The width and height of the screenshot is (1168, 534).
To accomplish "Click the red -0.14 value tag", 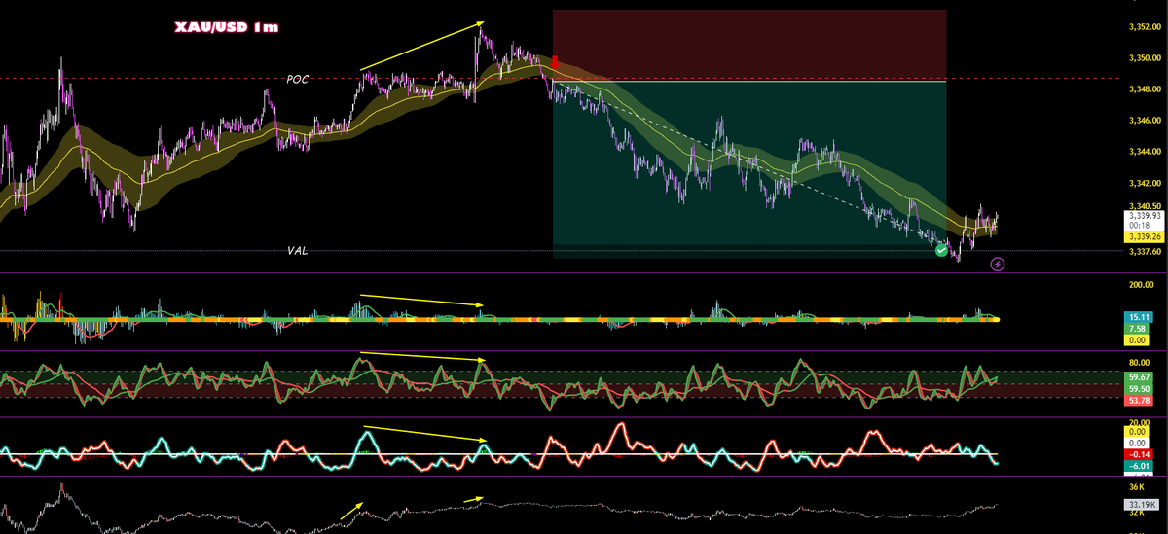I will point(1140,454).
